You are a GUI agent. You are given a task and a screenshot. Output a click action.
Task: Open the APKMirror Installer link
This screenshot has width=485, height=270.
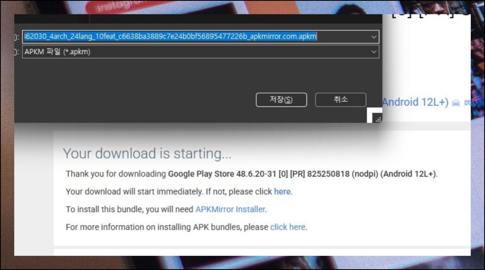[230, 210]
